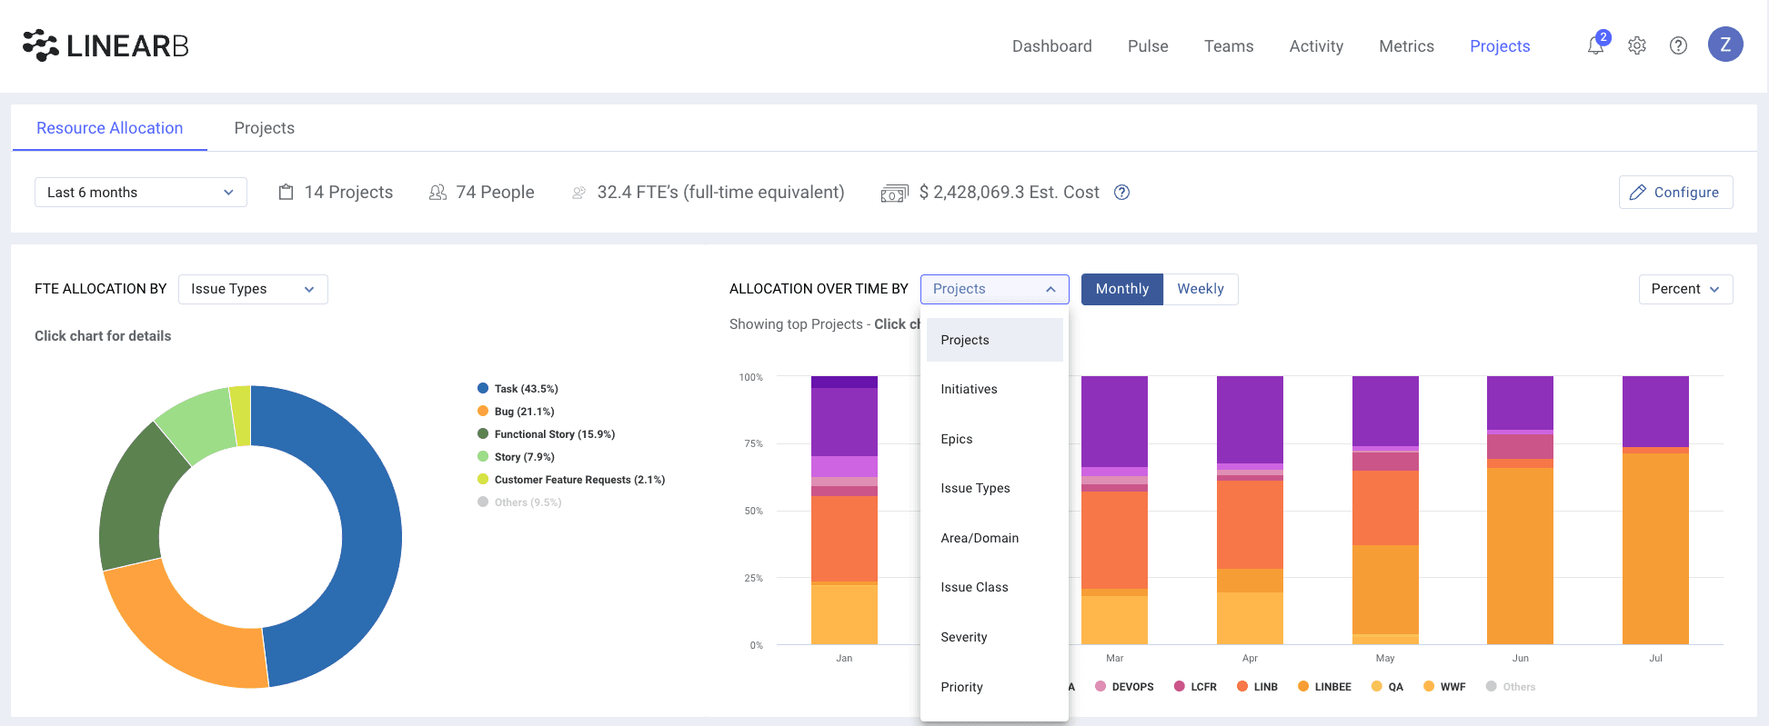Select the Epics option
The height and width of the screenshot is (726, 1769).
point(994,439)
